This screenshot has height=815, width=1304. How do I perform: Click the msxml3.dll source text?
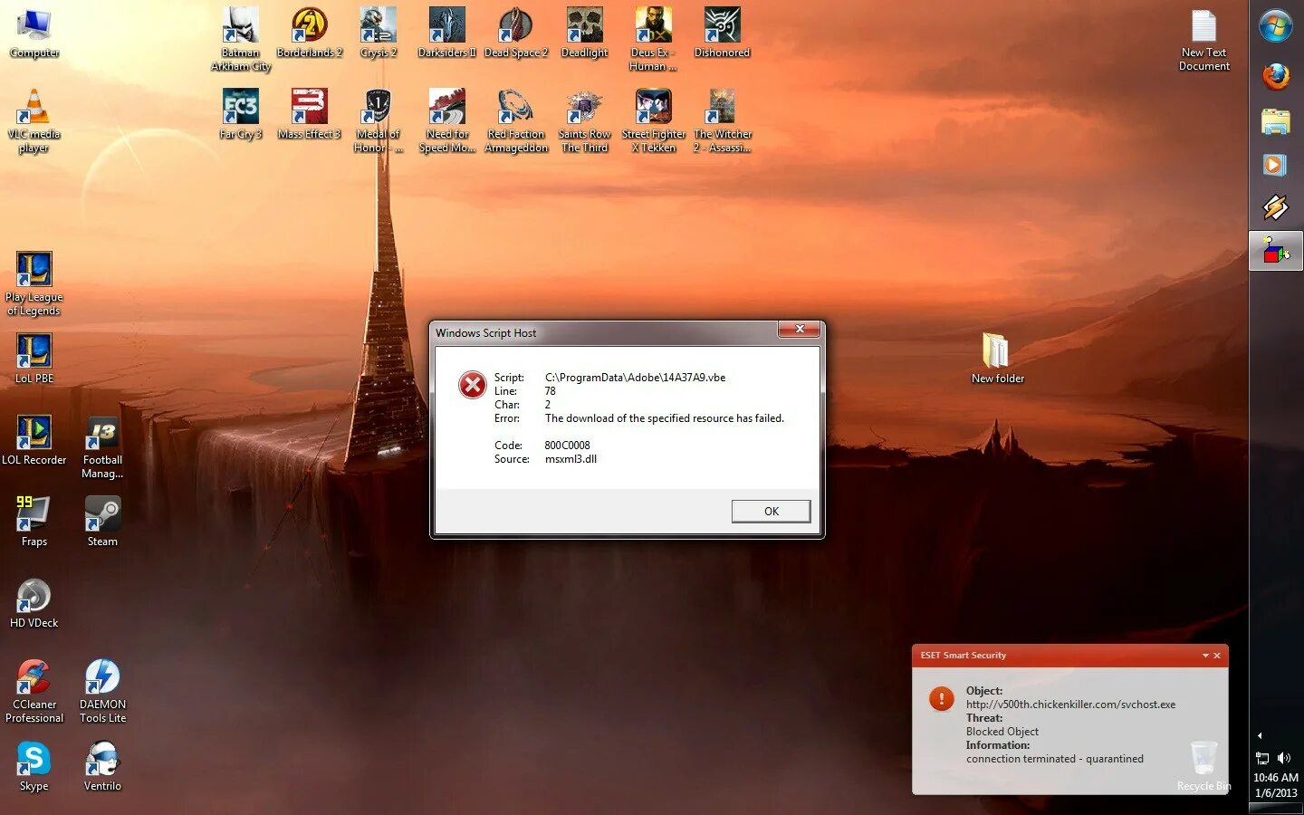tap(570, 459)
